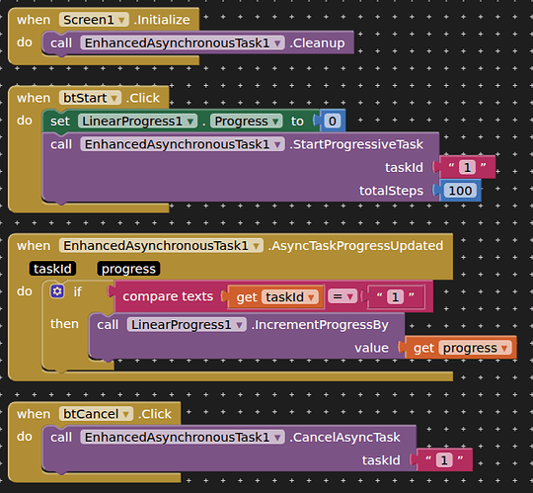This screenshot has height=493, width=533.
Task: Open EnhancedAsynchronousTask1 dropdown in AsyncTaskProgressUpdated event
Action: [161, 246]
